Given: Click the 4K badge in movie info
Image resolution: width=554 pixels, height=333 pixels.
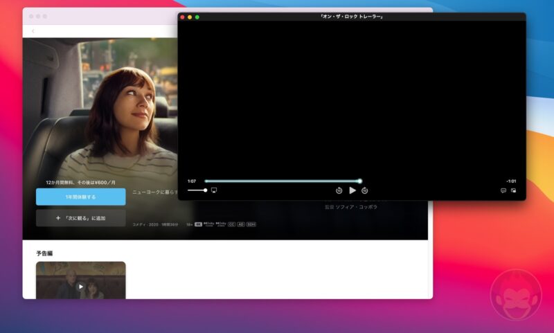Looking at the screenshot, I should [198, 224].
